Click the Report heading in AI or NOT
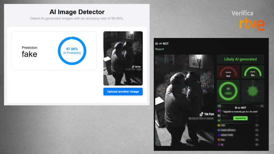This screenshot has width=274, height=154. [x=160, y=49]
